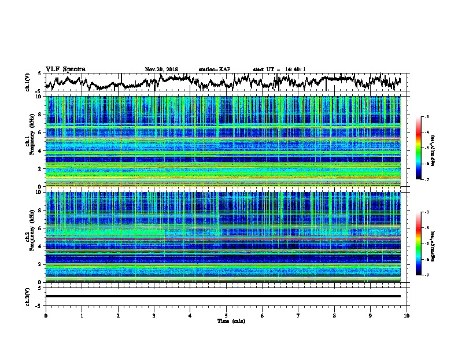Click the time axis tick label "1"
The width and height of the screenshot is (458, 354).
[x=82, y=316]
